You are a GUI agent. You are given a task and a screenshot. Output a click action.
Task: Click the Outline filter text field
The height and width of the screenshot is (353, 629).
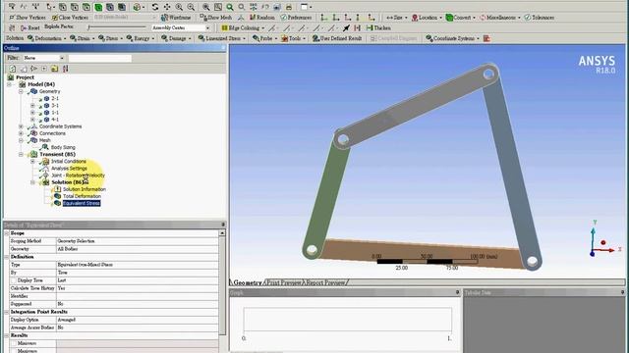click(x=100, y=58)
